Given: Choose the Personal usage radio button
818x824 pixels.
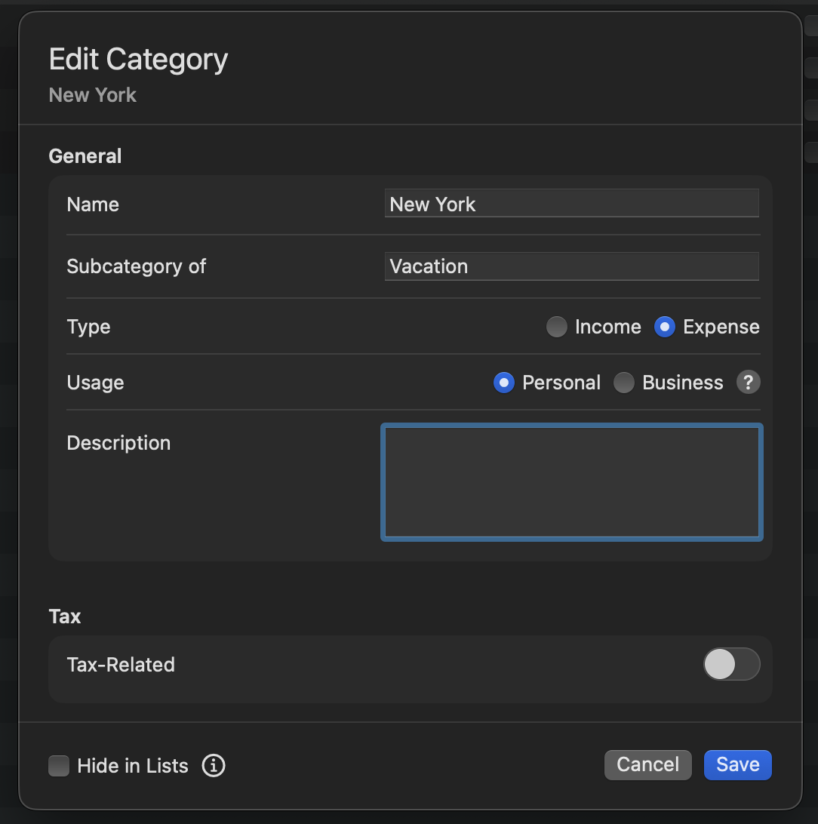Looking at the screenshot, I should point(503,383).
